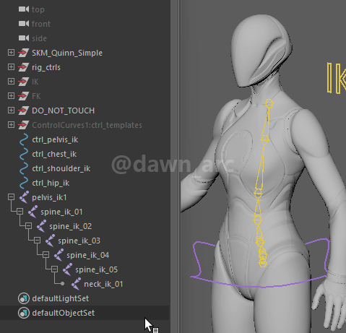Click the SKM_Quinn_Simple reference node icon
The width and height of the screenshot is (346, 333).
[24, 53]
